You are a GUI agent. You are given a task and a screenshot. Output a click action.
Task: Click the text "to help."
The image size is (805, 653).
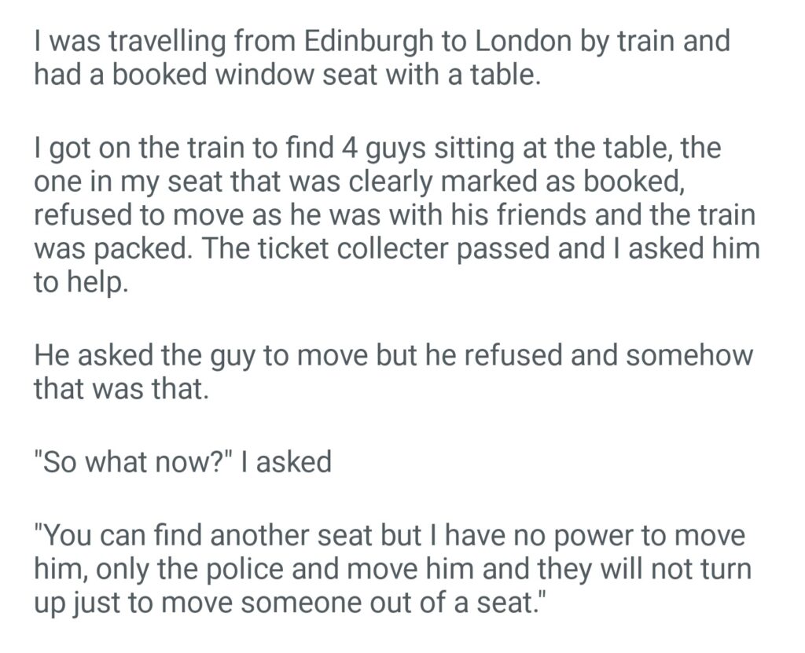tap(79, 283)
